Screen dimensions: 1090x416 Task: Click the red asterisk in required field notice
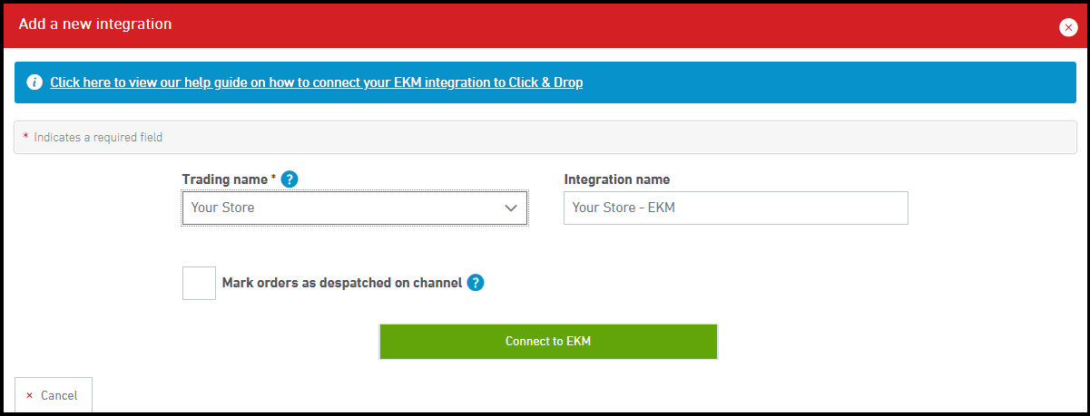coord(26,137)
